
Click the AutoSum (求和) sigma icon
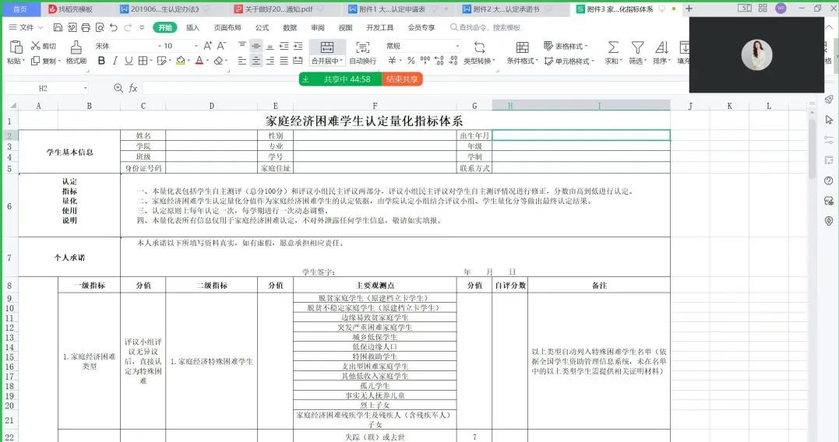click(x=613, y=47)
